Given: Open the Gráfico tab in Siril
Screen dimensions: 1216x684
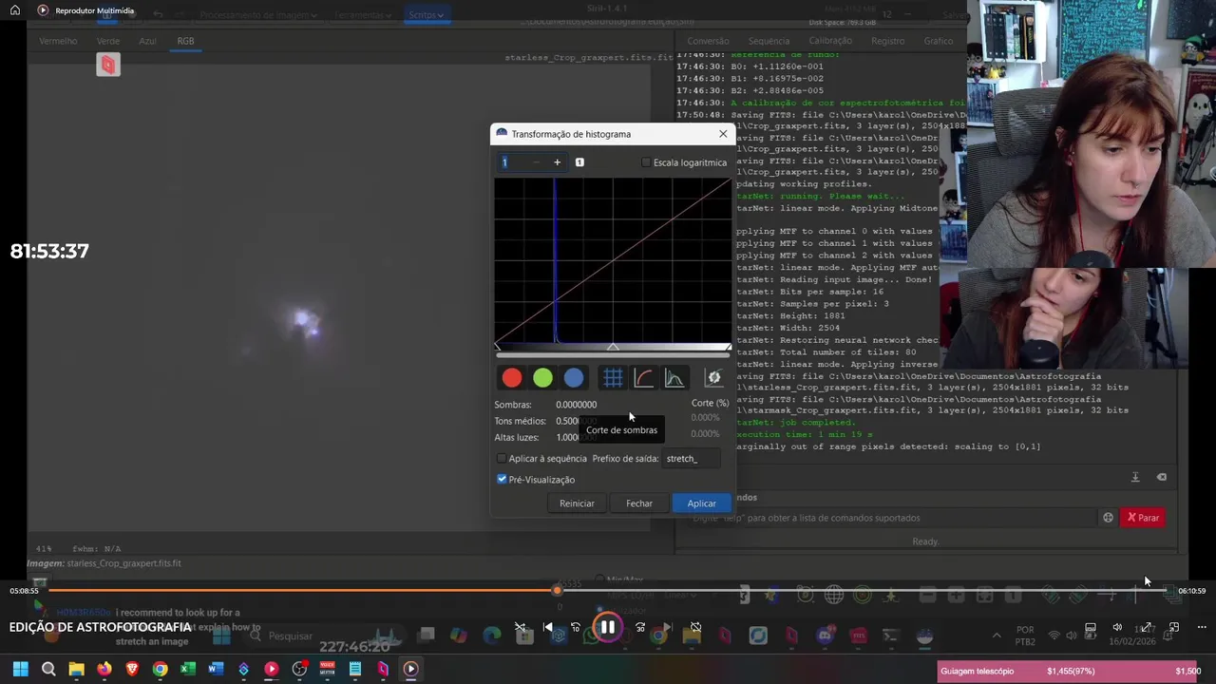Looking at the screenshot, I should click(938, 41).
